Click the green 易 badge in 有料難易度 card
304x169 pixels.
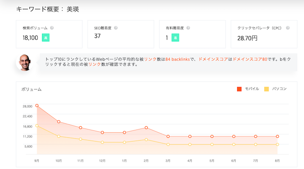(175, 38)
